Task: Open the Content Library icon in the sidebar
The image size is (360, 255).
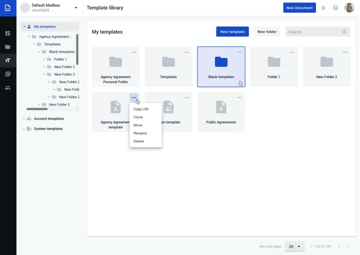Action: pos(8,74)
